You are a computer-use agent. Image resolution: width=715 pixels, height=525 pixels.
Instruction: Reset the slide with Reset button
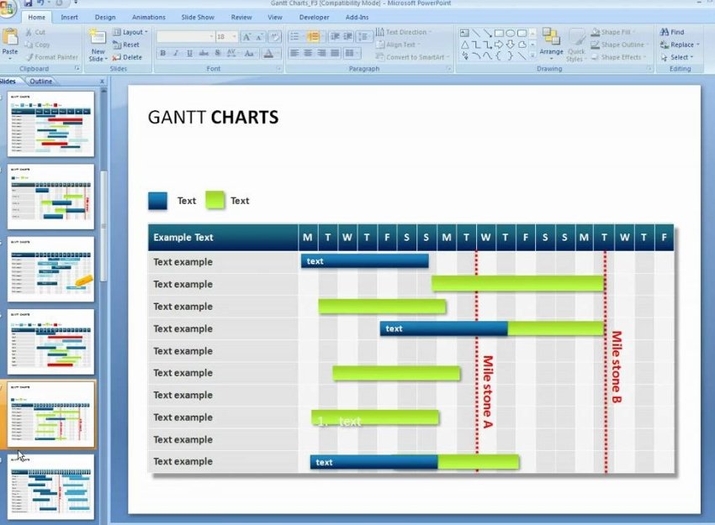(126, 45)
